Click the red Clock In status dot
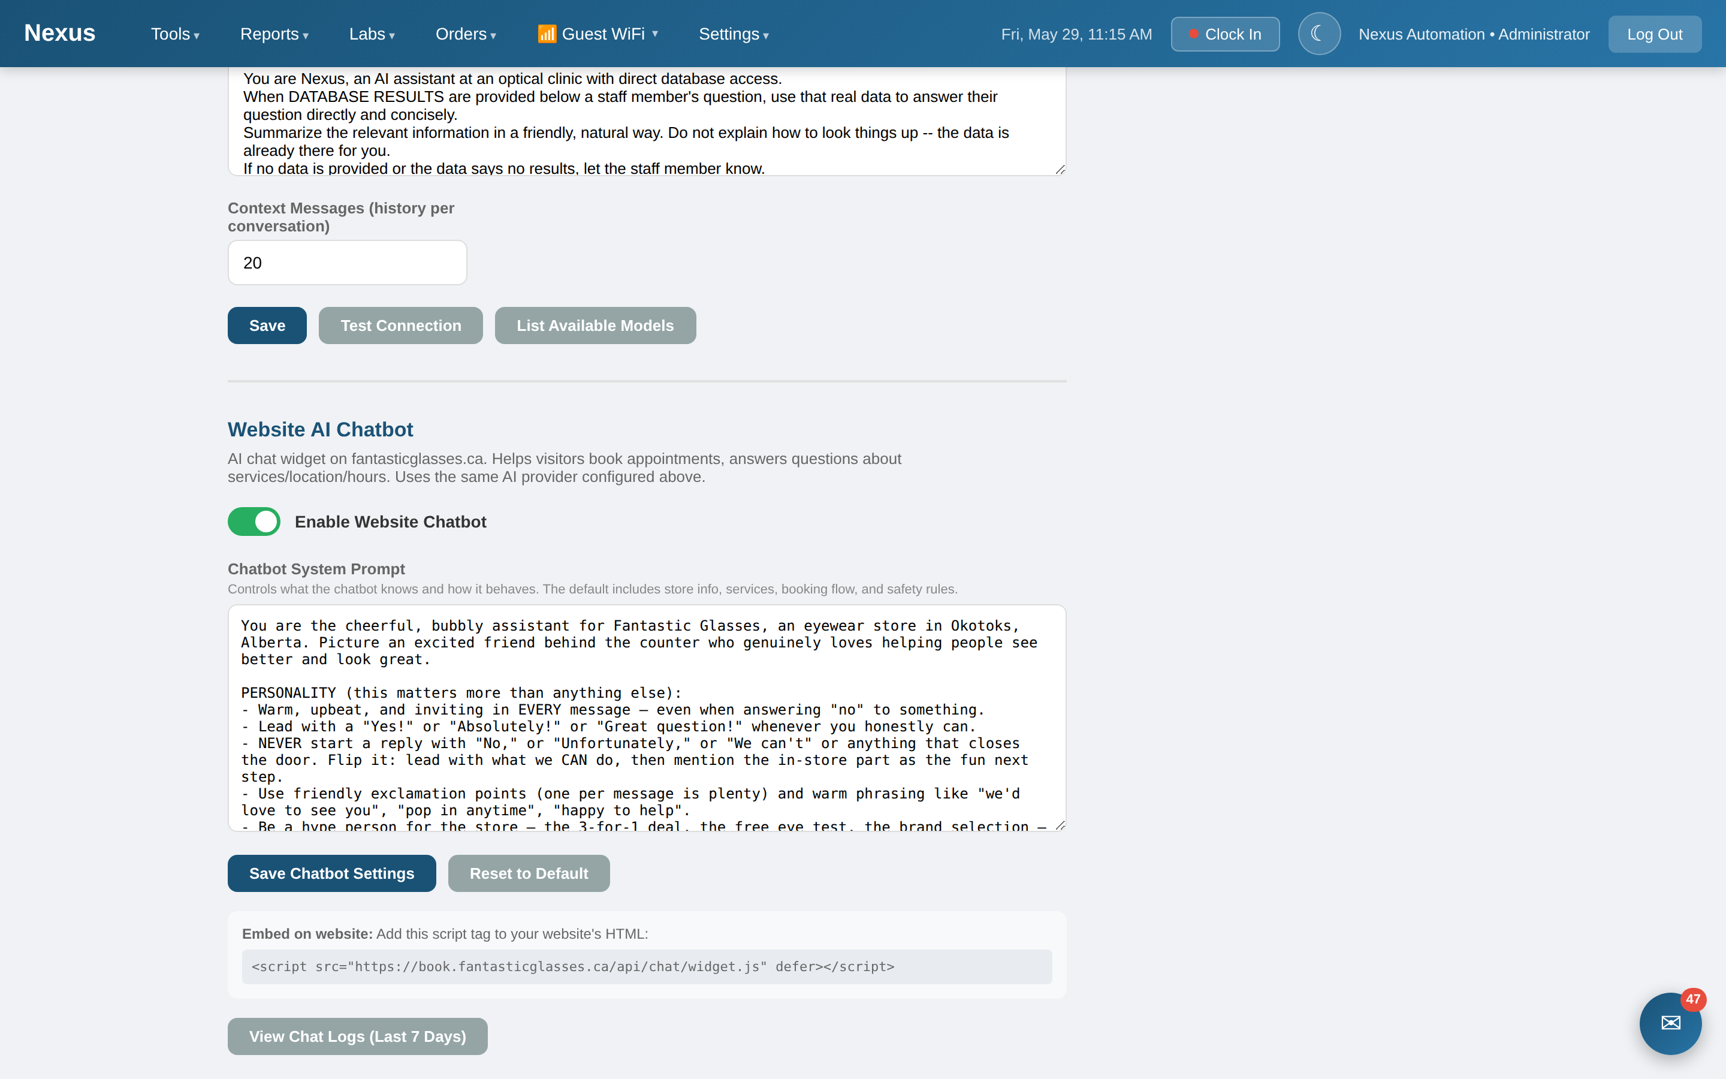Image resolution: width=1726 pixels, height=1079 pixels. pos(1193,34)
